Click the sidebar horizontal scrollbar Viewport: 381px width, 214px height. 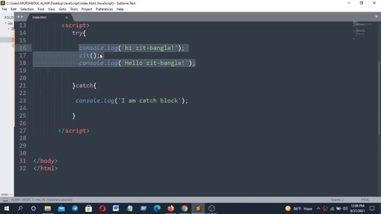click(x=4, y=194)
